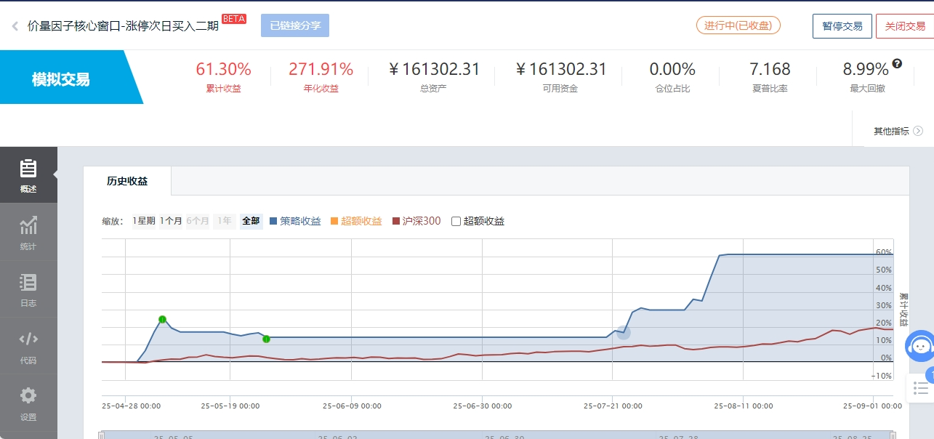Toggle the 策略收益 legend series

[294, 221]
